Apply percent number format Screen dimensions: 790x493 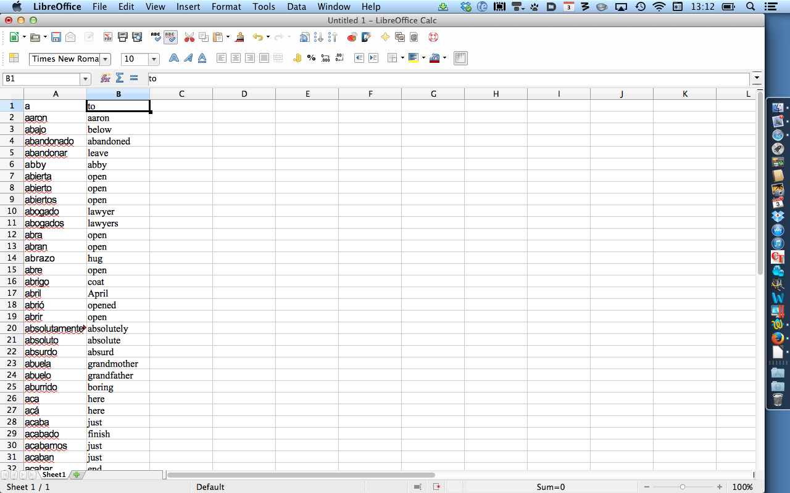pos(311,58)
